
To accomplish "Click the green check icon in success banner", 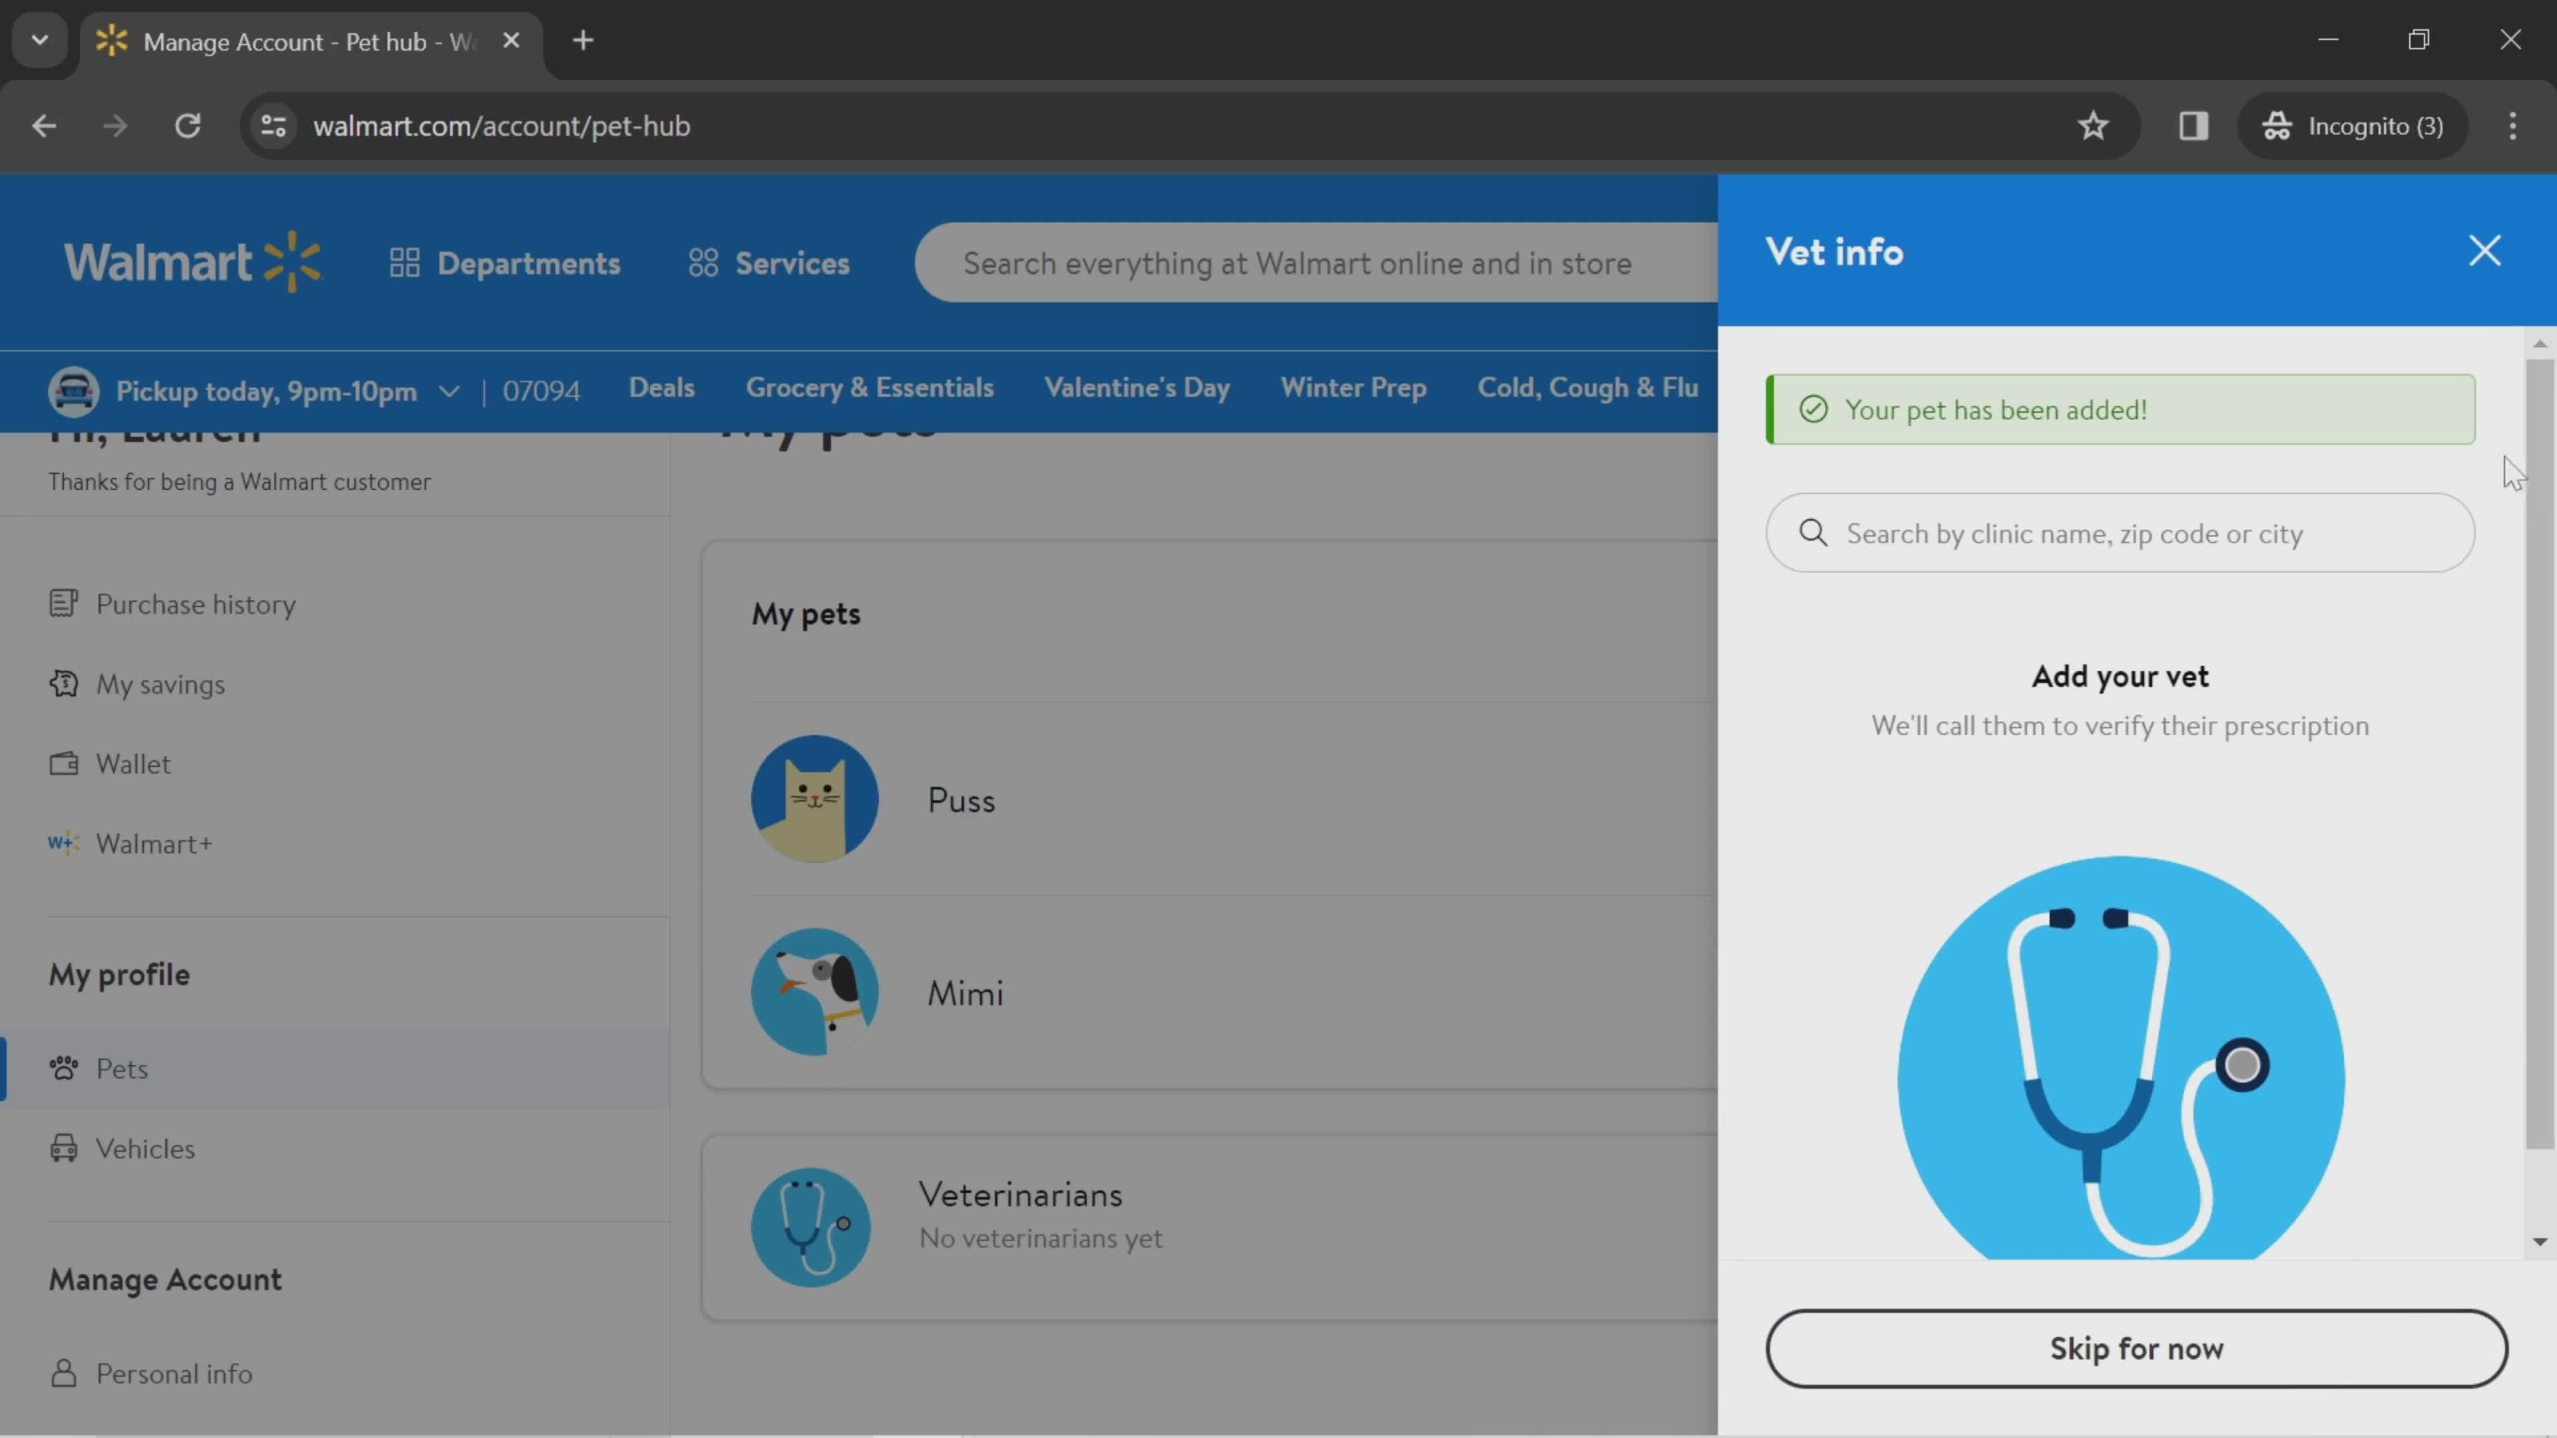I will [1813, 410].
